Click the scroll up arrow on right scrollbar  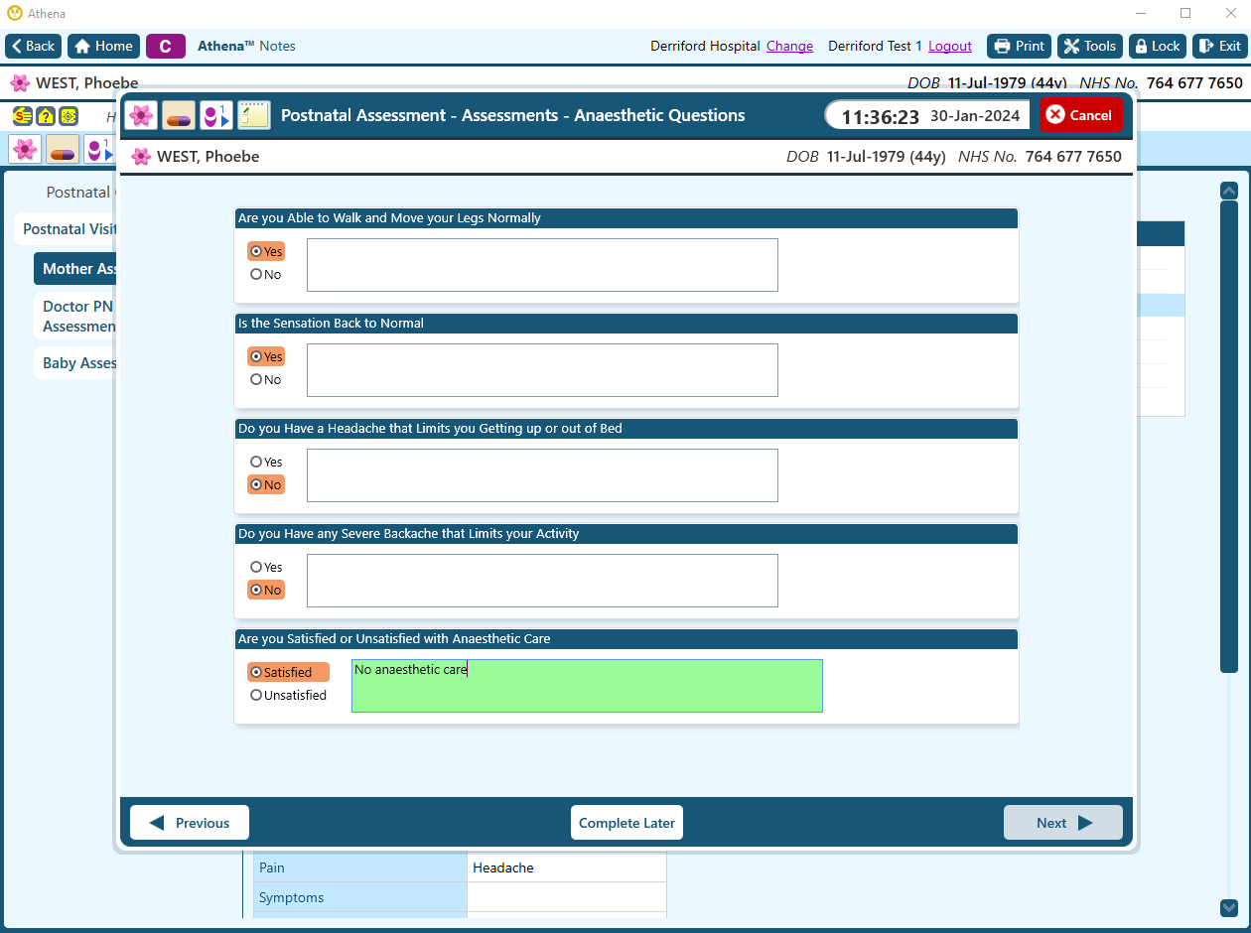[1229, 191]
